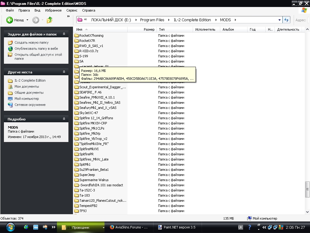The width and height of the screenshot is (310, 233).
Task: Click the Windows Start orb
Action: pos(10,227)
